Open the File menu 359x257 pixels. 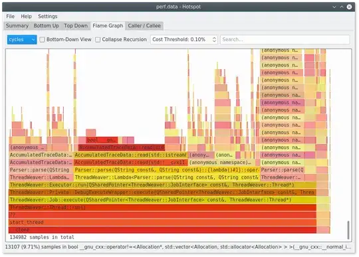(10, 16)
